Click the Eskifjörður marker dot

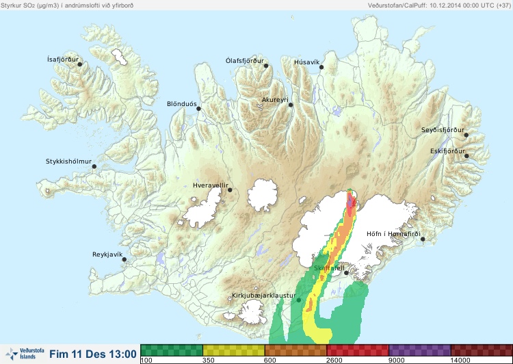pyautogui.click(x=466, y=156)
